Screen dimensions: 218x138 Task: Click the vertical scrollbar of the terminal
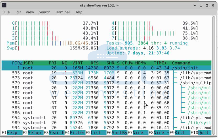pyautogui.click(x=214, y=76)
